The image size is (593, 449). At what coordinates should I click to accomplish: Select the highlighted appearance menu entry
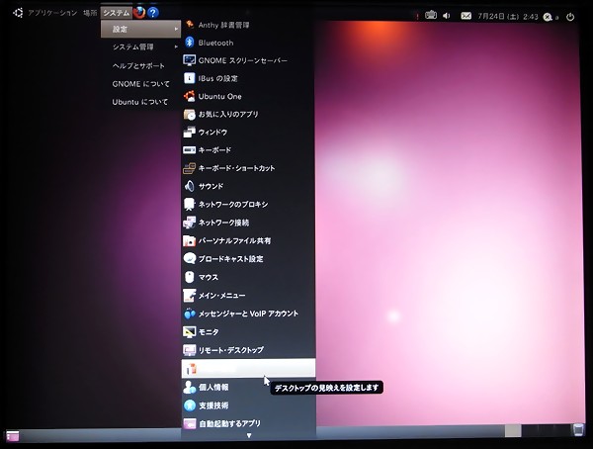[x=248, y=368]
